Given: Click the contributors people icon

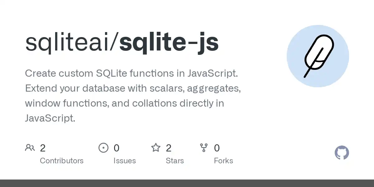Looking at the screenshot, I should [30, 148].
